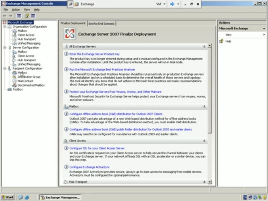Open OAB public folder distribution link
The height and width of the screenshot is (201, 268).
[131, 129]
